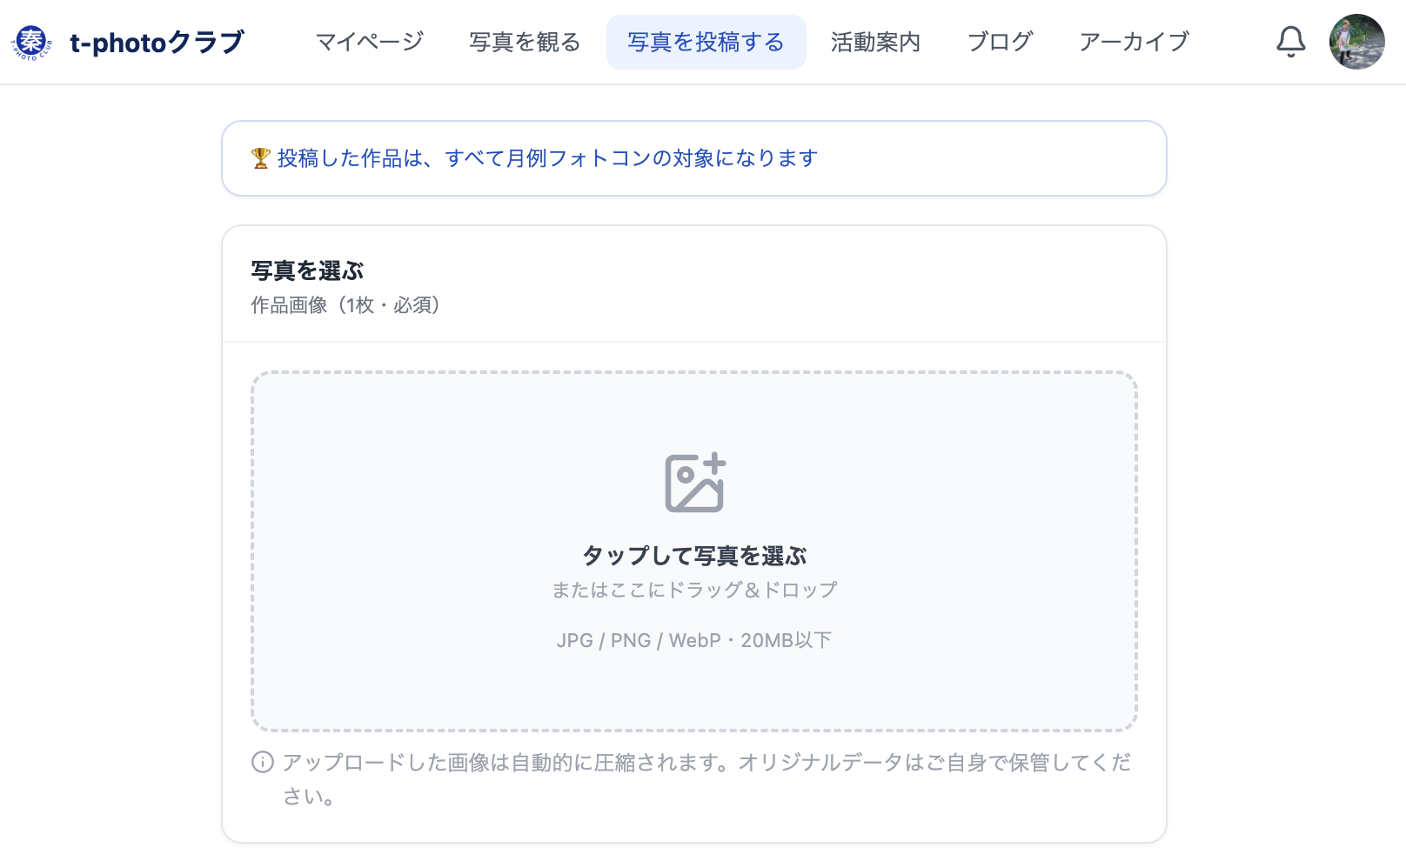Click タップして写真を選ぶ to choose a photo
The height and width of the screenshot is (861, 1406).
point(694,556)
